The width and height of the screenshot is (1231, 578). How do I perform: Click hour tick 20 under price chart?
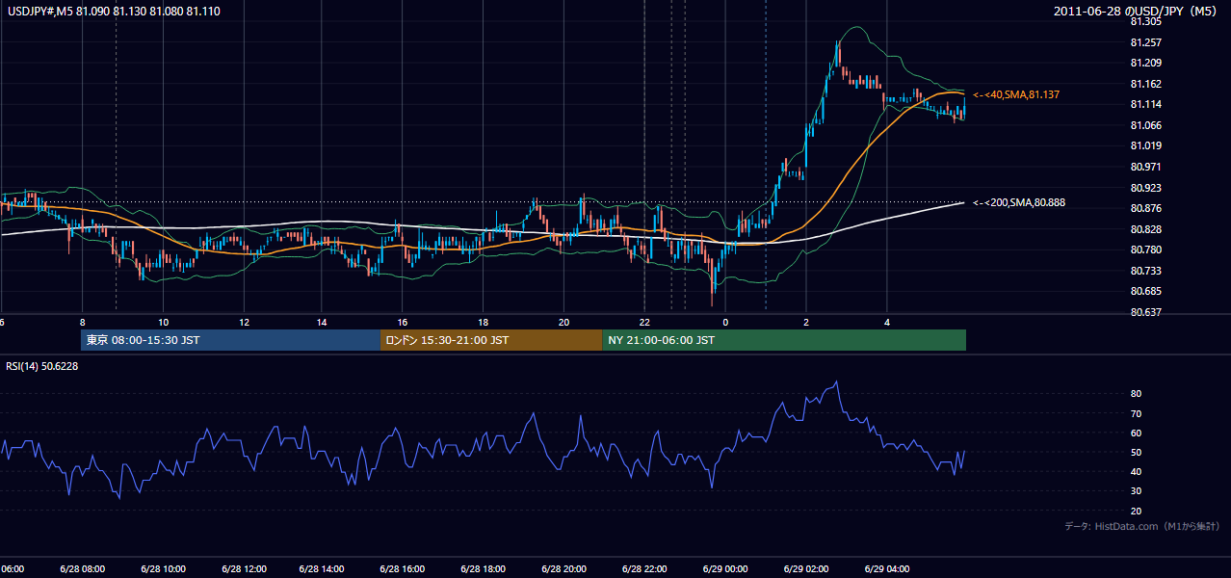coord(563,322)
